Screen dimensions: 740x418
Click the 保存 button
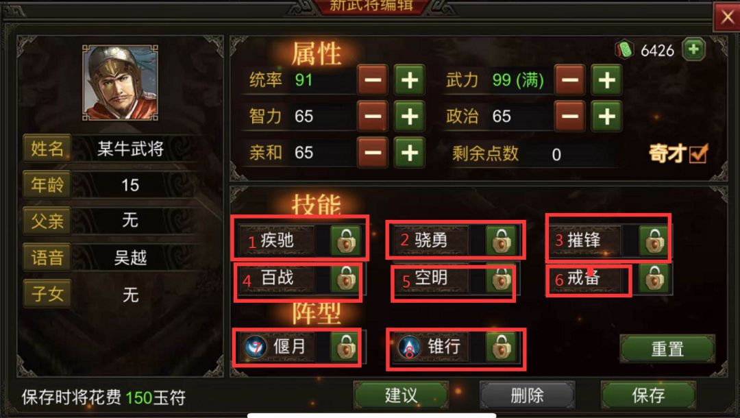pyautogui.click(x=648, y=395)
